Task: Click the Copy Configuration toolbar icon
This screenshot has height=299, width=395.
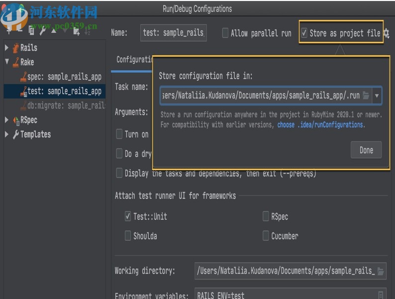Action: pyautogui.click(x=31, y=31)
